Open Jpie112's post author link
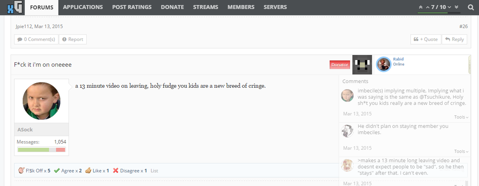This screenshot has width=479, height=186. 23,26
